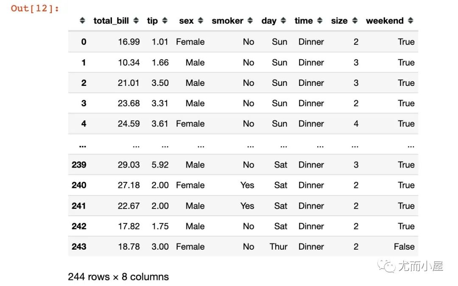
Task: Select the weekend column header text
Action: point(385,21)
